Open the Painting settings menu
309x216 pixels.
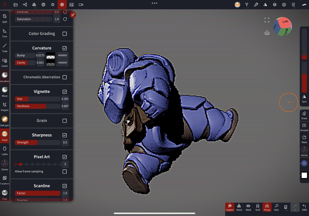[x=256, y=5]
